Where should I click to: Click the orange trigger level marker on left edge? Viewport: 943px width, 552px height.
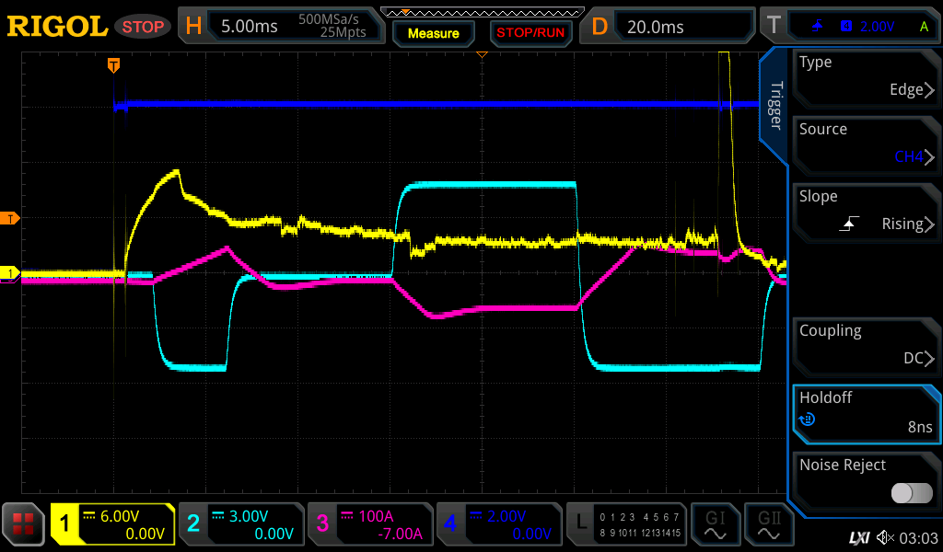[11, 218]
